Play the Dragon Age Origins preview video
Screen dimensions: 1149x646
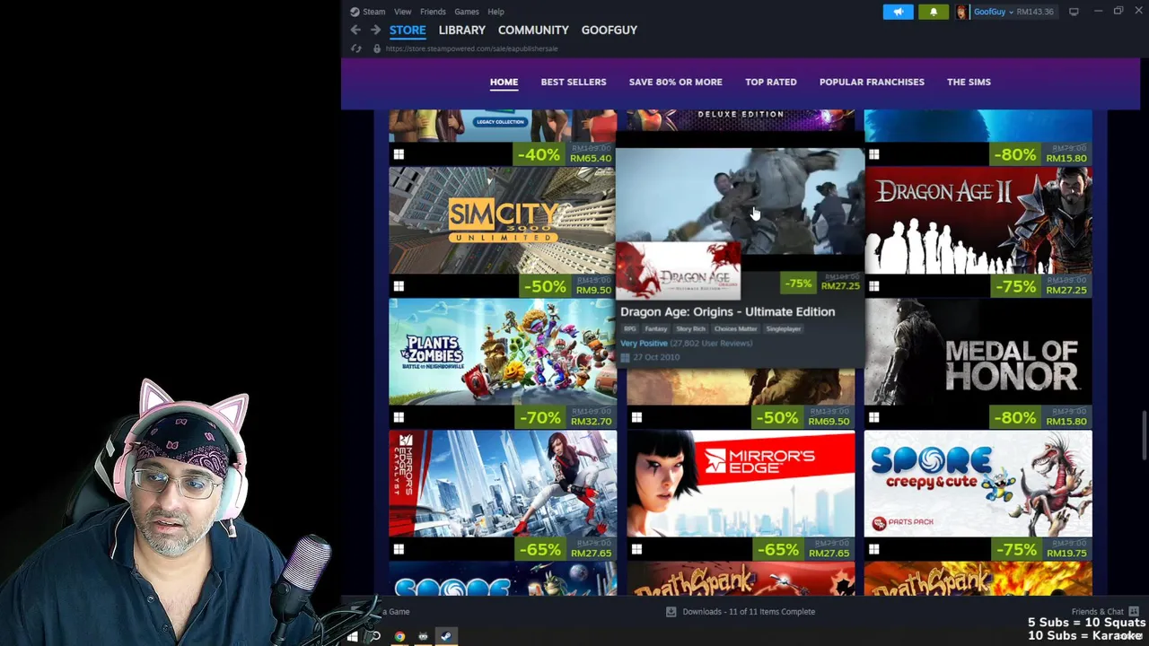pos(740,202)
